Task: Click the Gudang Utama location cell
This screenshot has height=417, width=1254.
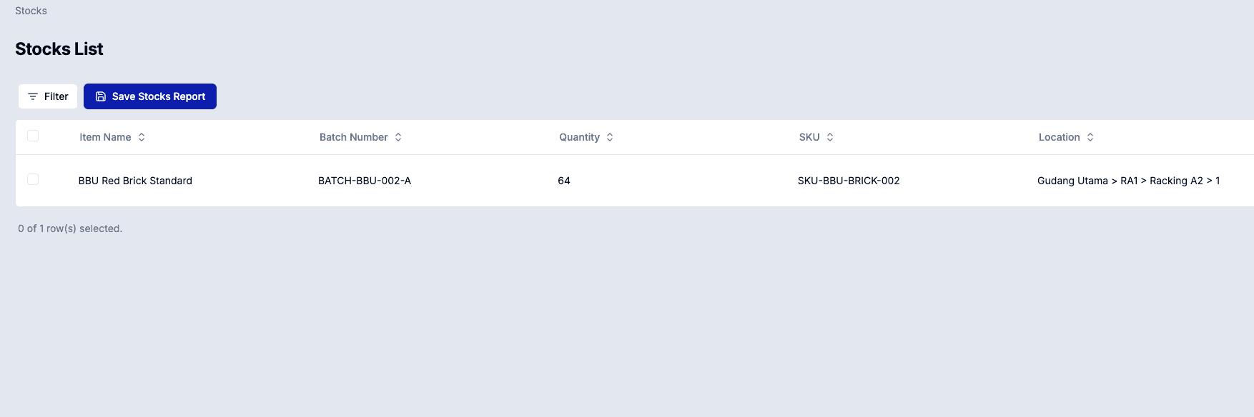Action: click(x=1128, y=181)
